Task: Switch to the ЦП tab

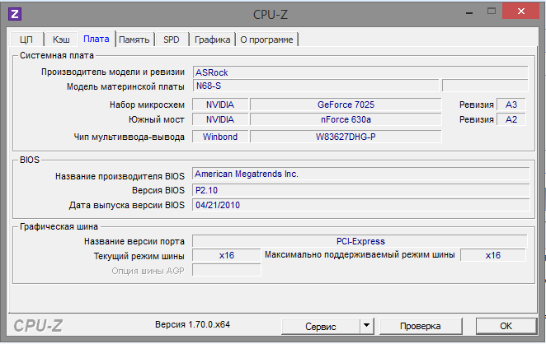Action: (x=26, y=39)
